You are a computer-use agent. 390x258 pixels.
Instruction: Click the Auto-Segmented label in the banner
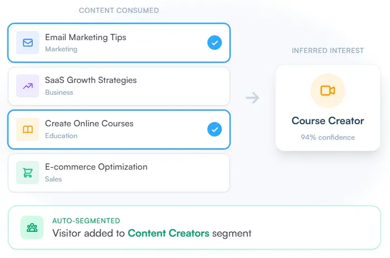pyautogui.click(x=86, y=221)
